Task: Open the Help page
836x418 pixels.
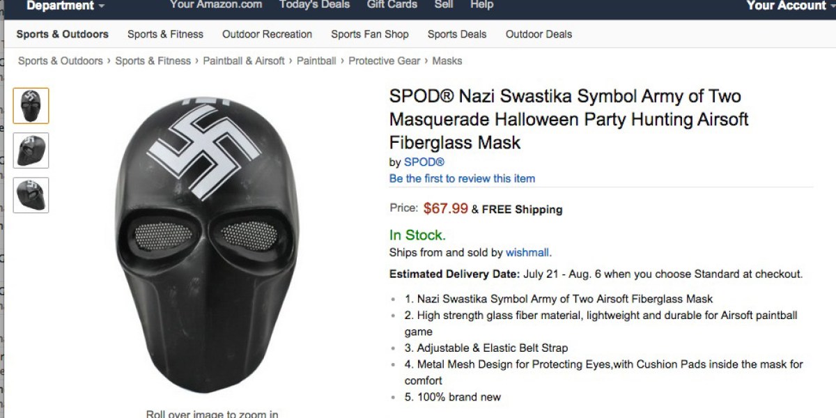Action: (481, 5)
